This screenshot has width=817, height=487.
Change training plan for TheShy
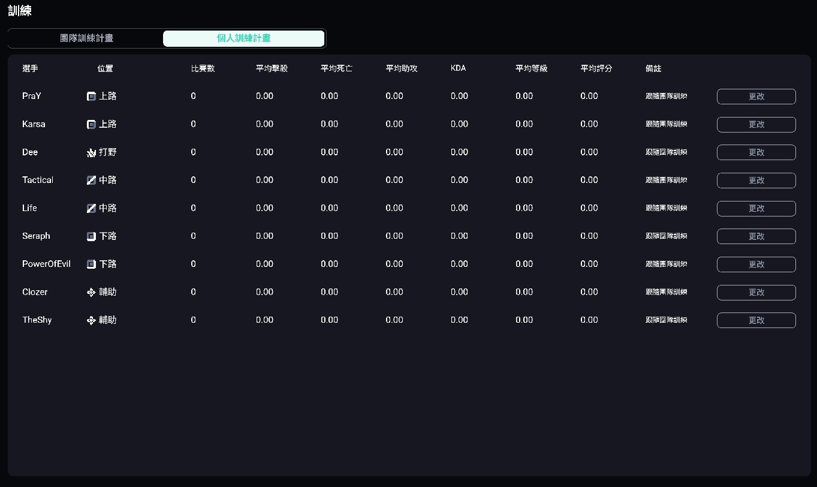click(756, 320)
